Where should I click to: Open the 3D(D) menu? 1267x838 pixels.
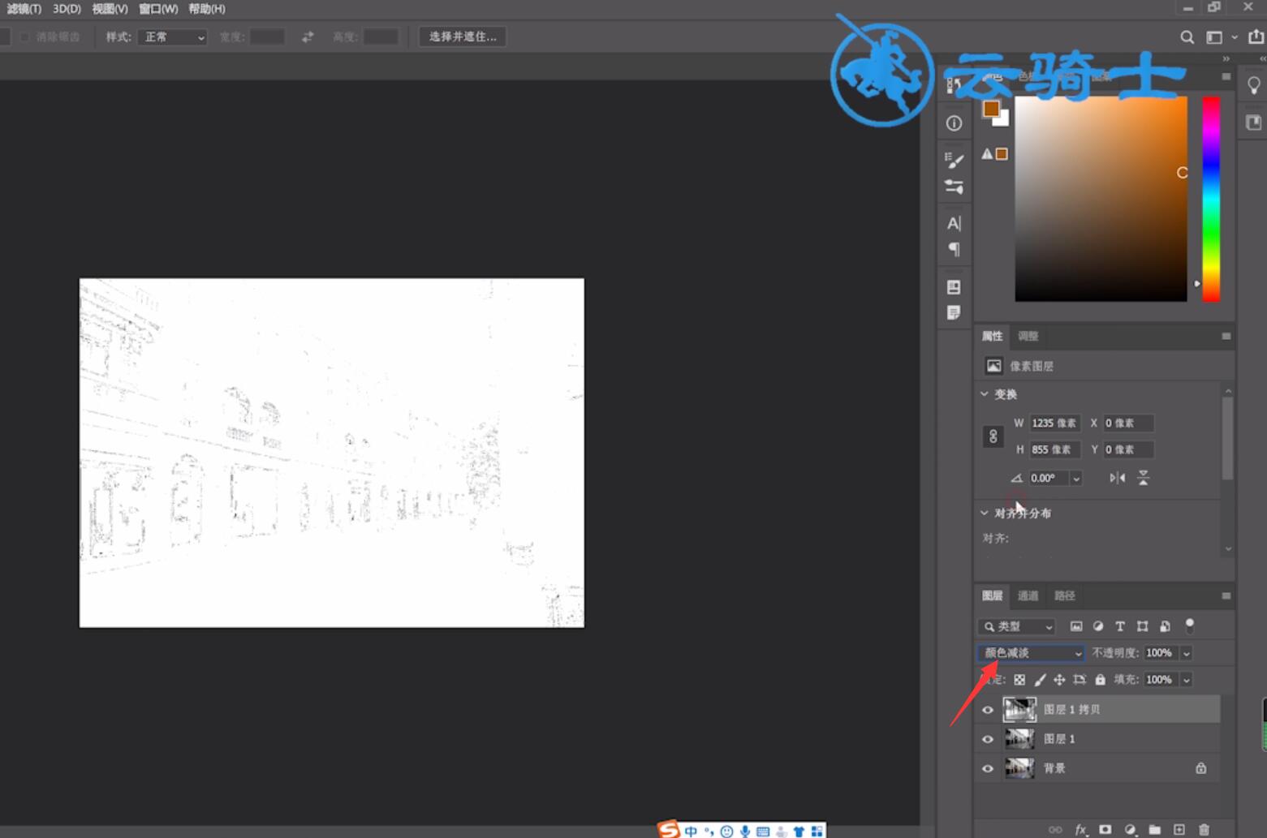tap(67, 9)
